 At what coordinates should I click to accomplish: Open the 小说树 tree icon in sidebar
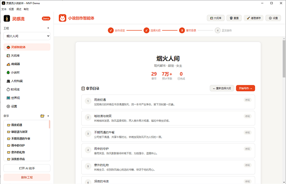point(8,73)
